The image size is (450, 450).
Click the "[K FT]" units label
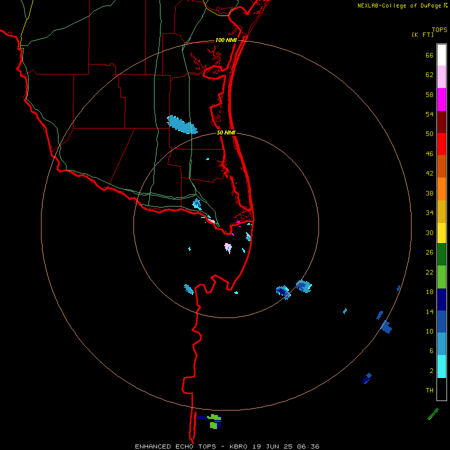click(x=422, y=35)
